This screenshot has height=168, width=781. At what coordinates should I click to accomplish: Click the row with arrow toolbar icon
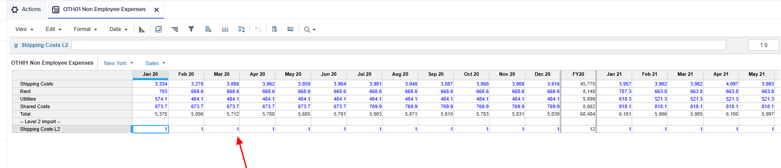tap(290, 29)
